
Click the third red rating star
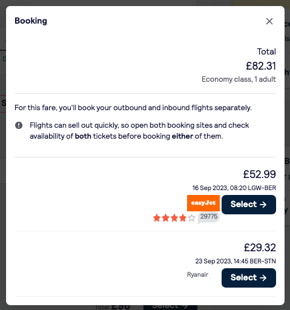tap(174, 218)
